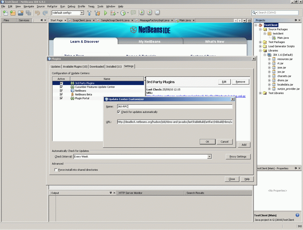Open the Profile Main Project dropdown arrow
Viewport: 303px width, 230px height.
coord(128,13)
